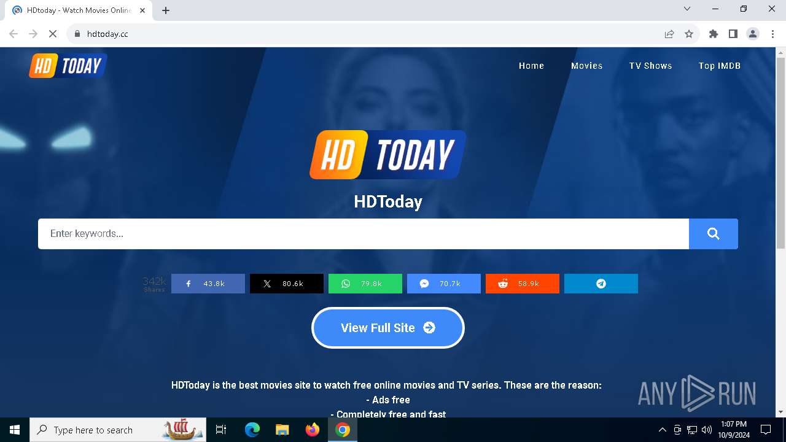
Task: Click the scrollbar down arrow
Action: [780, 412]
